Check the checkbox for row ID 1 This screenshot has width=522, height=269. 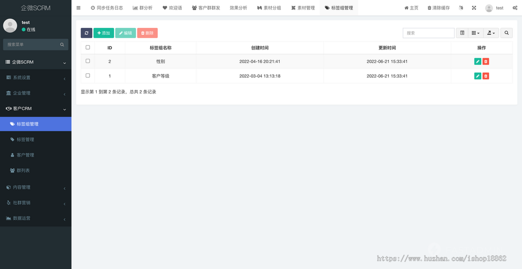(x=87, y=75)
